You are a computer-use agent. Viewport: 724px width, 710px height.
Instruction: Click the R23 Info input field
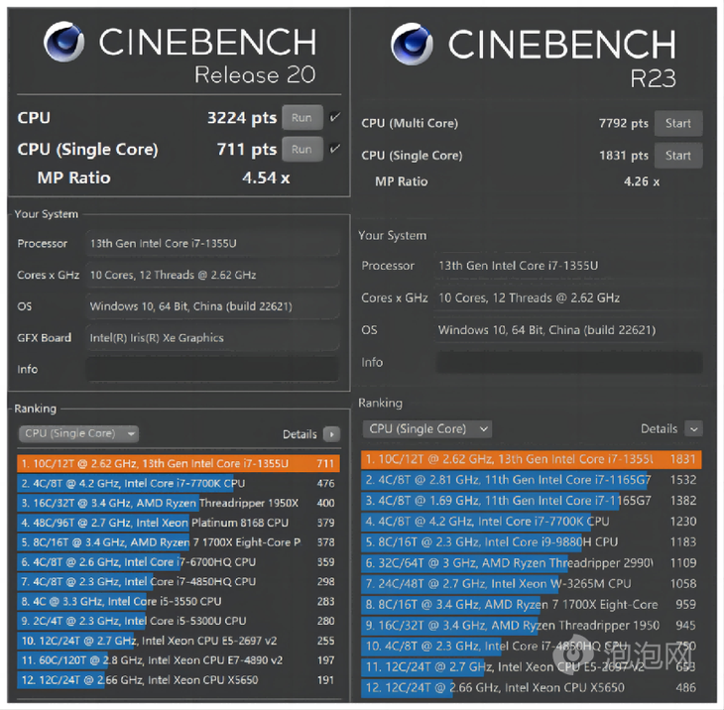[569, 362]
